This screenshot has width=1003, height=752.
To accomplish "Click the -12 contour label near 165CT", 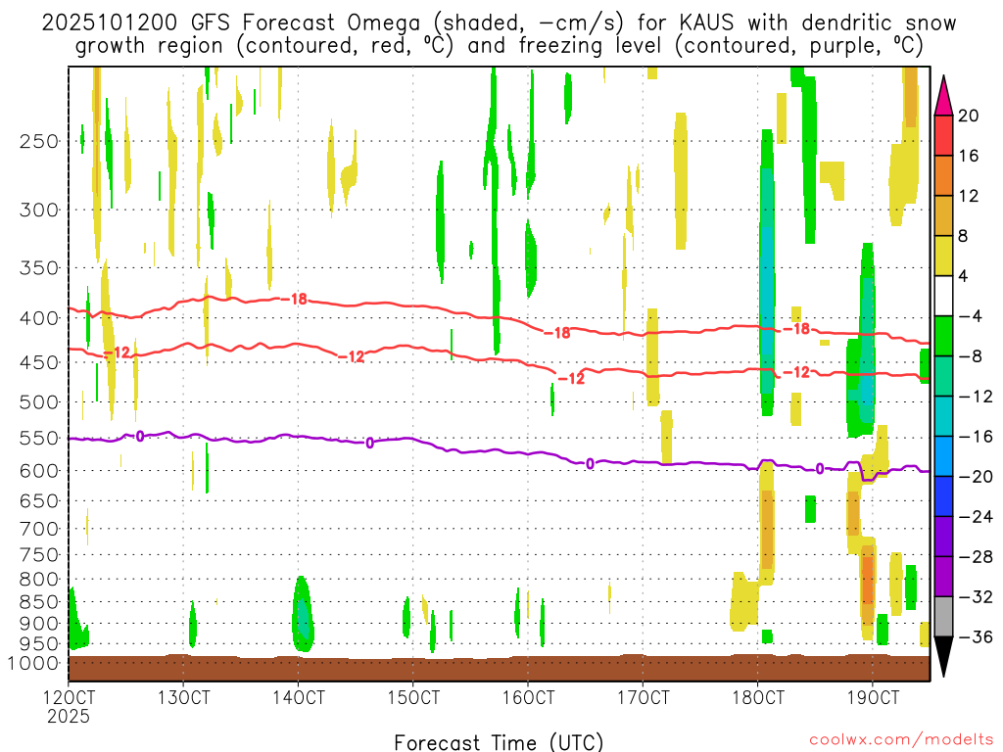I will 571,379.
